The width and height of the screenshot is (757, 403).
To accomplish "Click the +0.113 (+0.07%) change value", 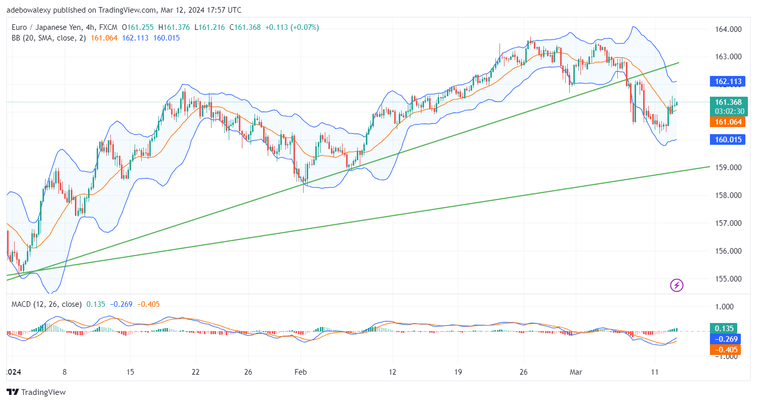I will pos(291,27).
